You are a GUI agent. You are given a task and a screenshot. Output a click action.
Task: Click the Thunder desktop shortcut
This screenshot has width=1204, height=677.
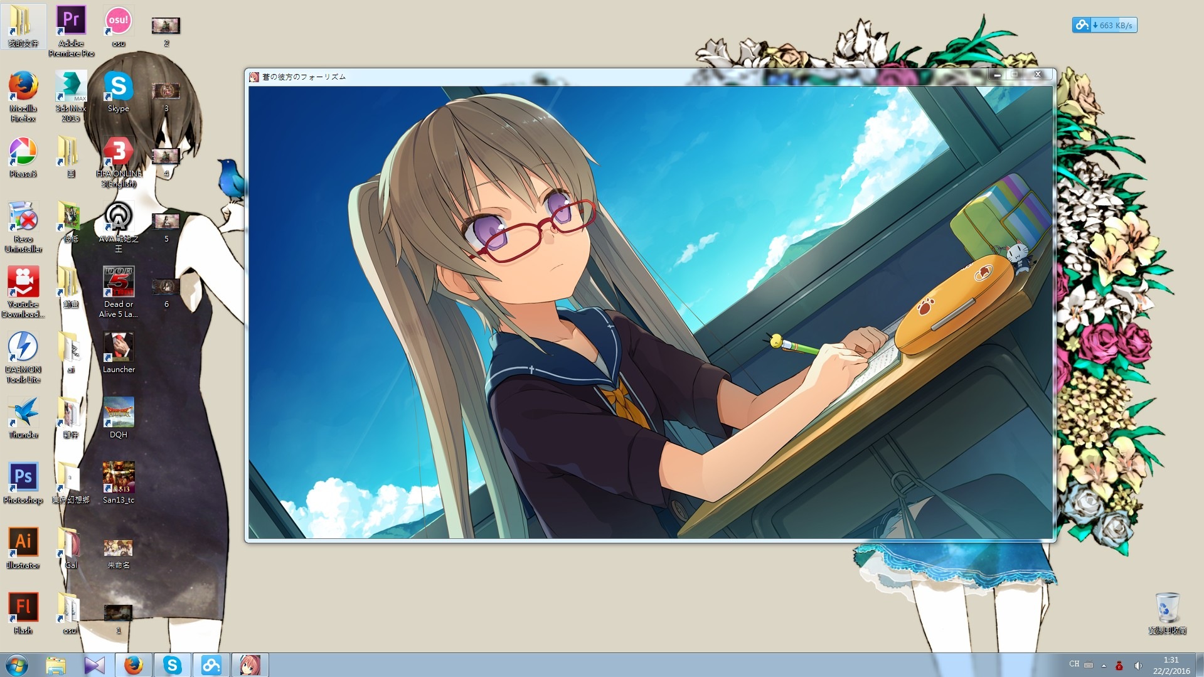(x=23, y=413)
